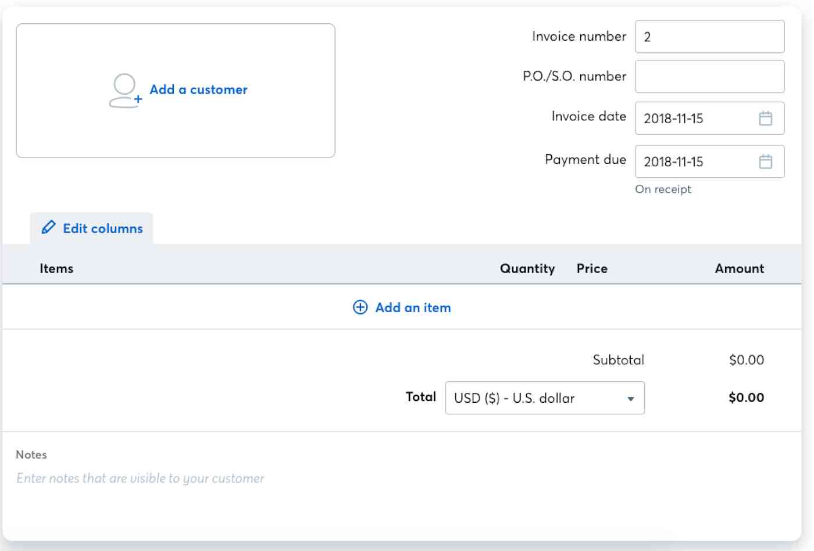Click the Add an item link
The width and height of the screenshot is (814, 551).
(413, 307)
